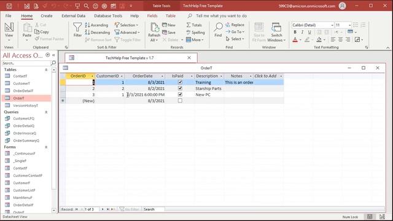The height and width of the screenshot is (221, 393).
Task: Click the navigation pane search magnifier
Action: point(53,63)
